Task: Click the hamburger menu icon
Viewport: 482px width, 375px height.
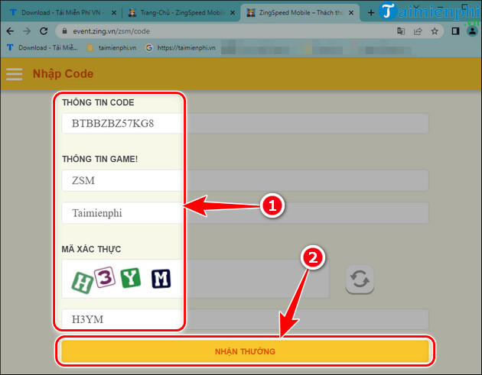Action: coord(14,74)
